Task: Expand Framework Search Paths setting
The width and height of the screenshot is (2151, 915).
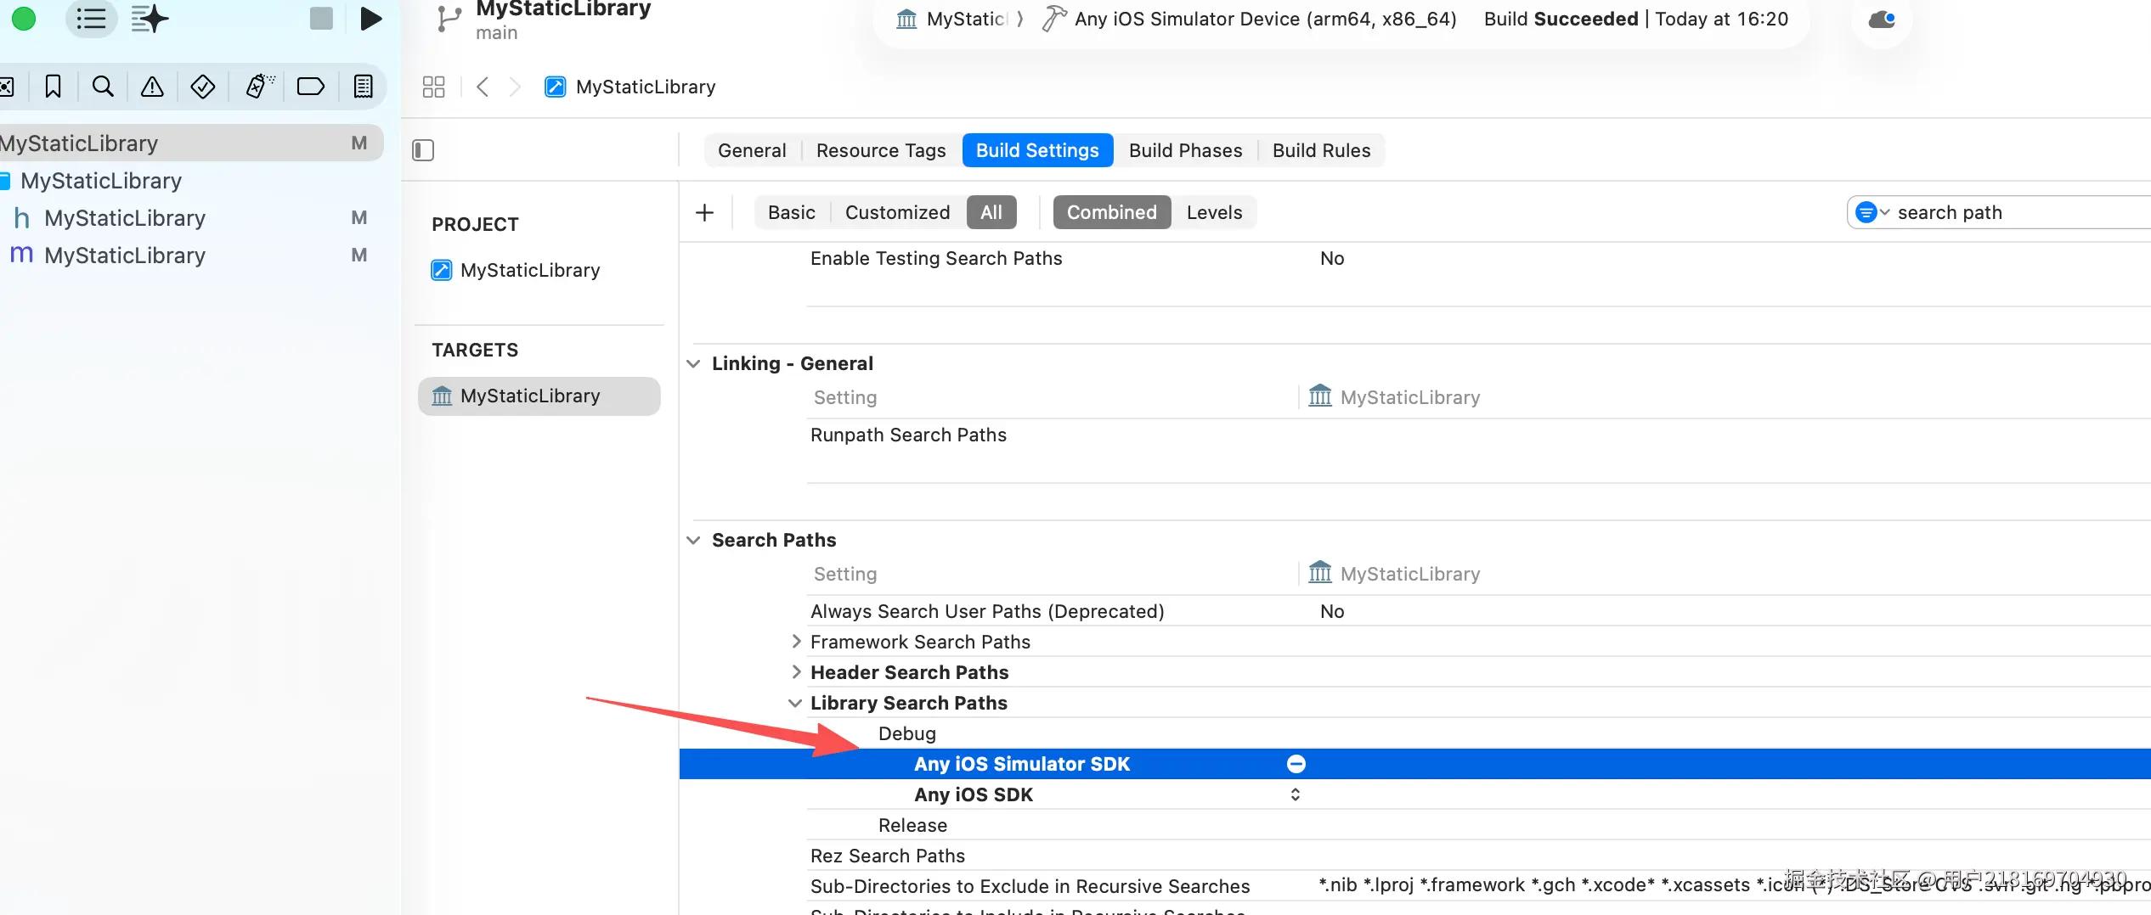Action: tap(796, 641)
